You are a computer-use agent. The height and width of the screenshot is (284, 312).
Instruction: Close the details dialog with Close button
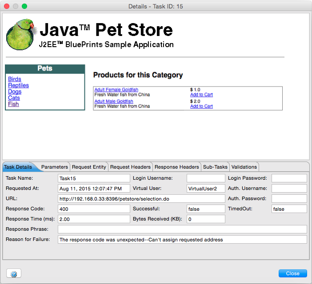[293, 273]
